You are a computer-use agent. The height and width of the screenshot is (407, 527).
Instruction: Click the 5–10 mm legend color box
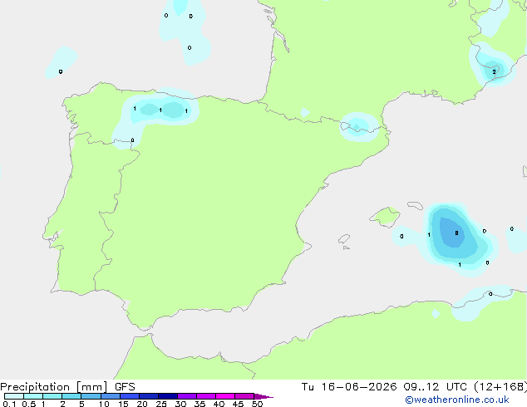tap(91, 396)
